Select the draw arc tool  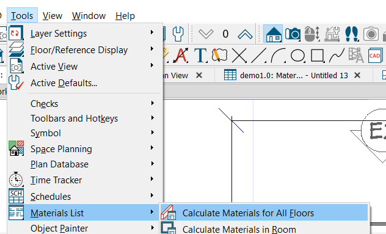pos(278,56)
